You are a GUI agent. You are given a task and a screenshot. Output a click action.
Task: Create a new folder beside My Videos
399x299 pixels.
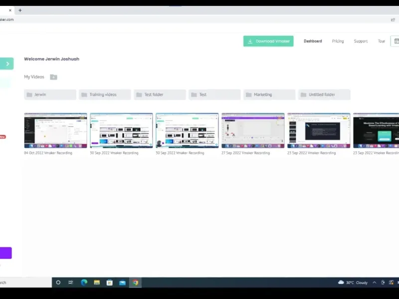(x=53, y=77)
